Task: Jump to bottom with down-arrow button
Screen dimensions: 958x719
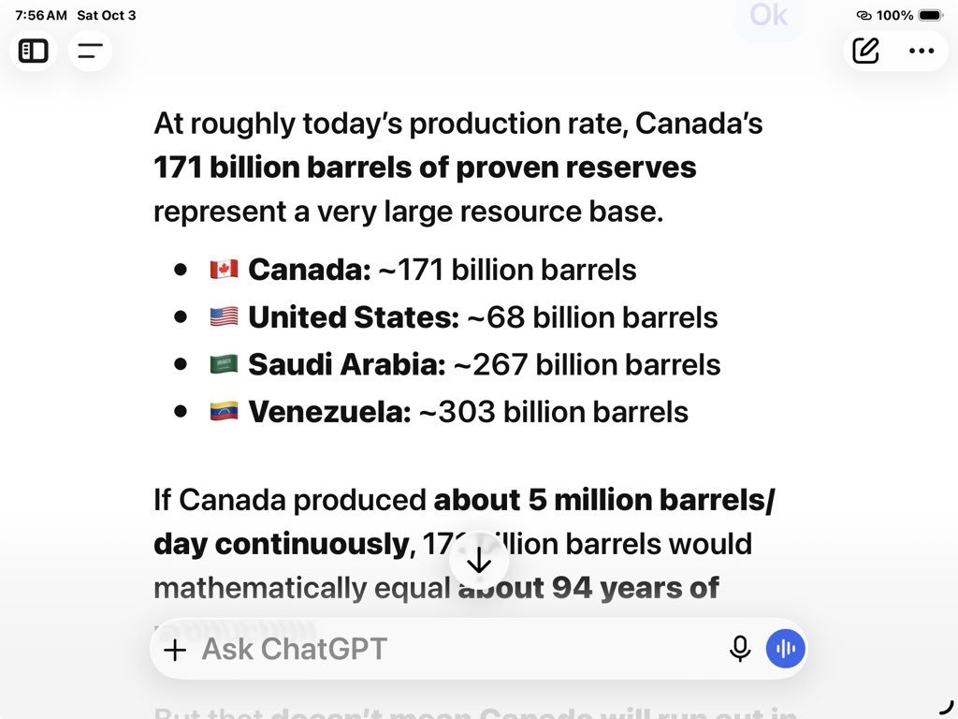Action: pos(479,560)
